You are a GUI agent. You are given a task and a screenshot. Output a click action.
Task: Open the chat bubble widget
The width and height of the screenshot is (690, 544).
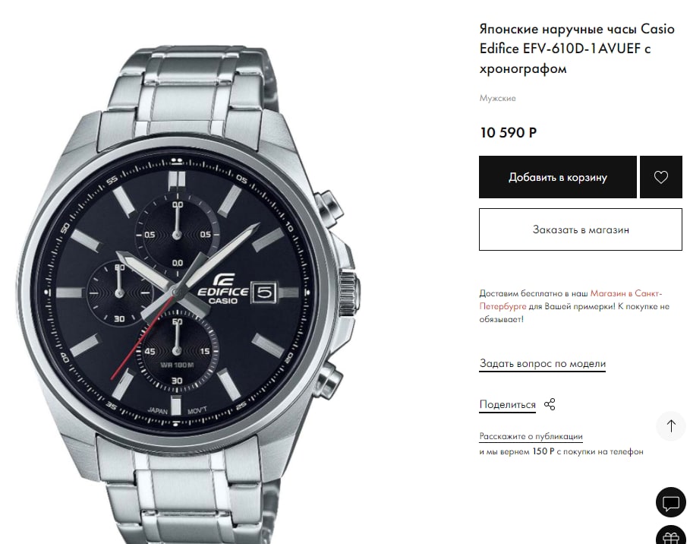[x=671, y=502]
